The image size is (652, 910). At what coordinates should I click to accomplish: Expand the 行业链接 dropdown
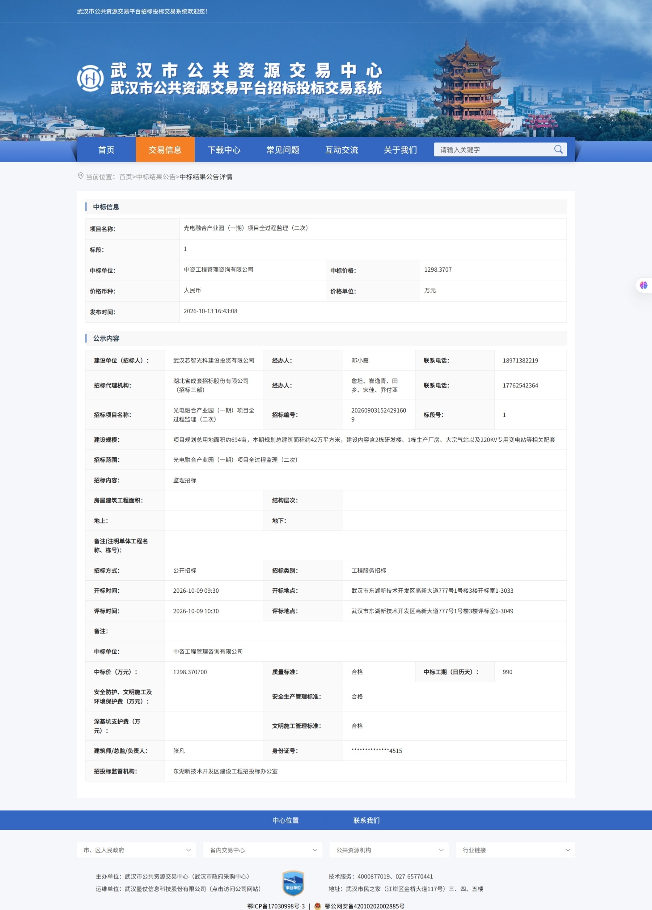point(515,850)
